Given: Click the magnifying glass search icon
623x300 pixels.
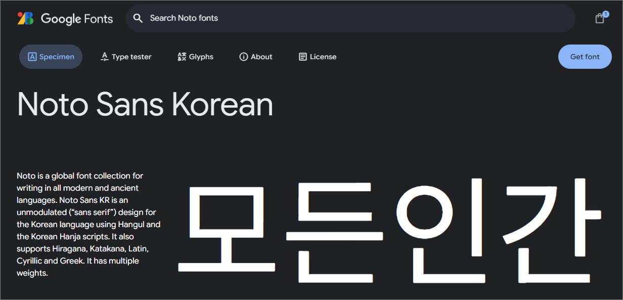Looking at the screenshot, I should pos(138,18).
